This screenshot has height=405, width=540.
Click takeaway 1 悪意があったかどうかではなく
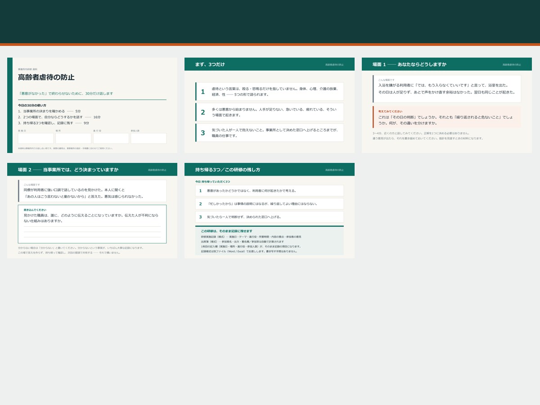click(x=270, y=191)
